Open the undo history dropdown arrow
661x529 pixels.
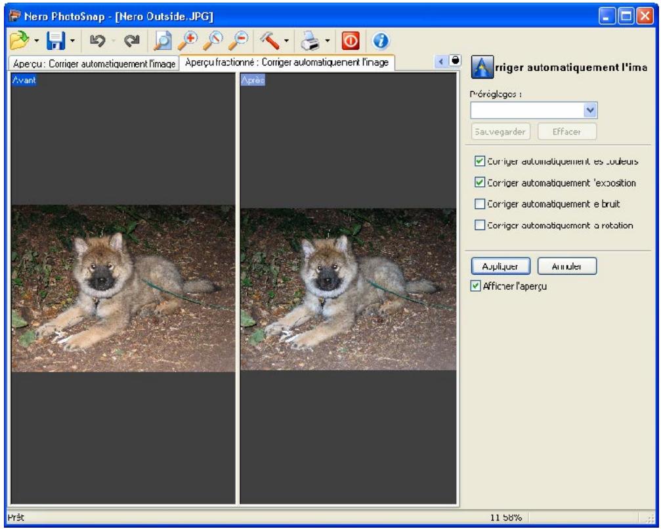point(113,41)
